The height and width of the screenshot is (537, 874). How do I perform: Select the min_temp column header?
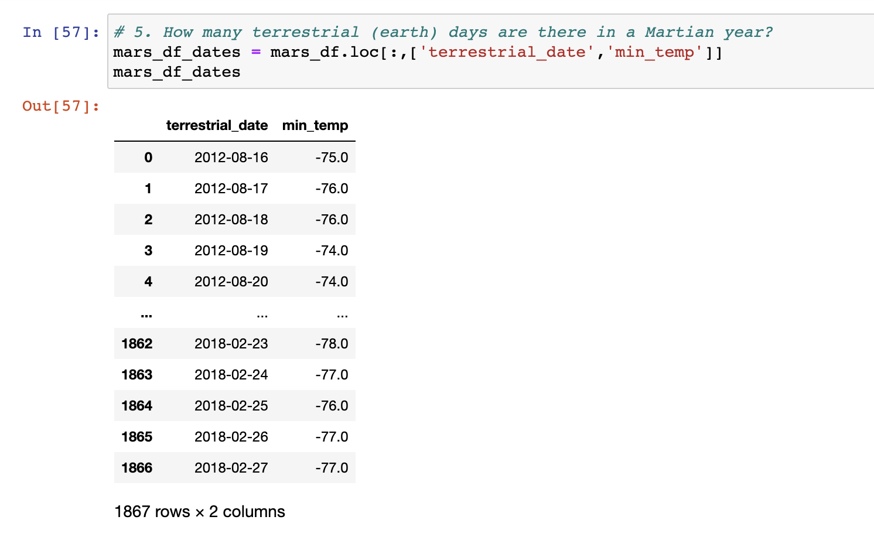(315, 125)
